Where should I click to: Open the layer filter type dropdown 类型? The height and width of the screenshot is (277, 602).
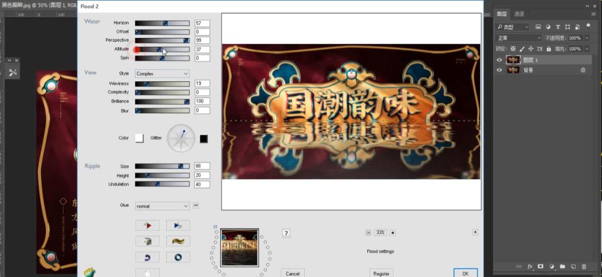point(512,27)
